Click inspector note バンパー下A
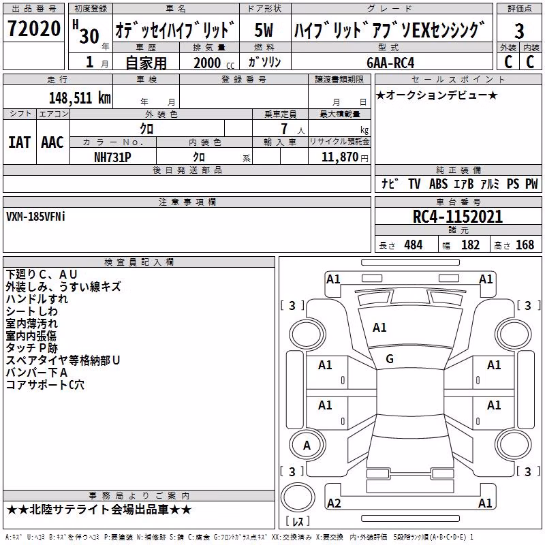545x545 pixels. tap(37, 373)
